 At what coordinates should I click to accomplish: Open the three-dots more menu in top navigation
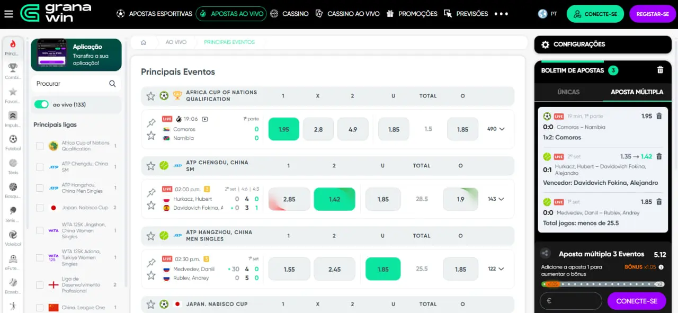click(501, 14)
